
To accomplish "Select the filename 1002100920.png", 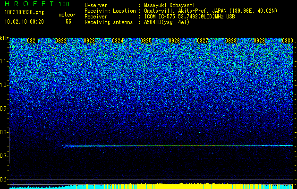I will [x=25, y=13].
